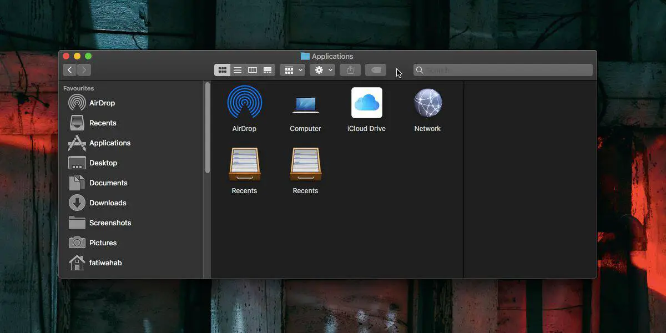Open the iCloud Drive icon
Screen dimensions: 666x333
(366, 103)
